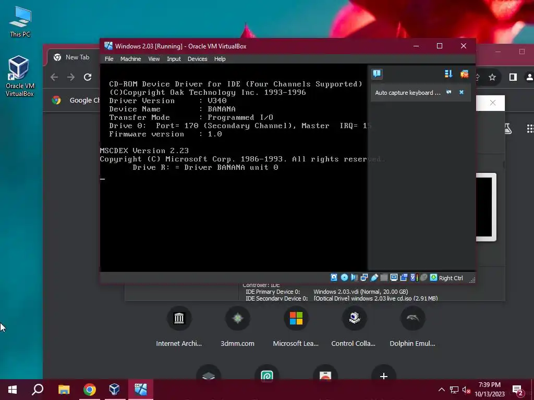Click the shared folders status icon
The height and width of the screenshot is (400, 534).
(x=384, y=278)
